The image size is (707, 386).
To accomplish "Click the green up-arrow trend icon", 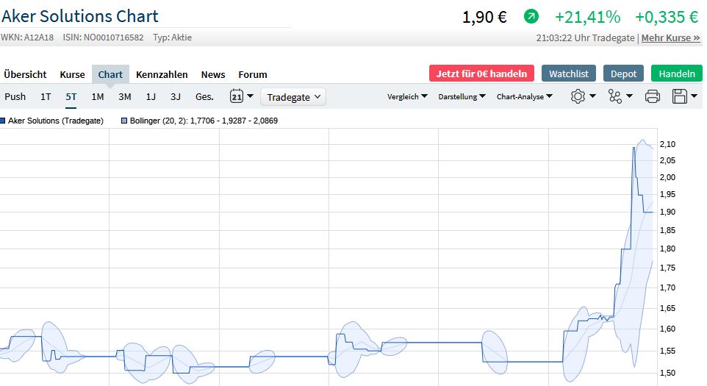I will coord(531,17).
